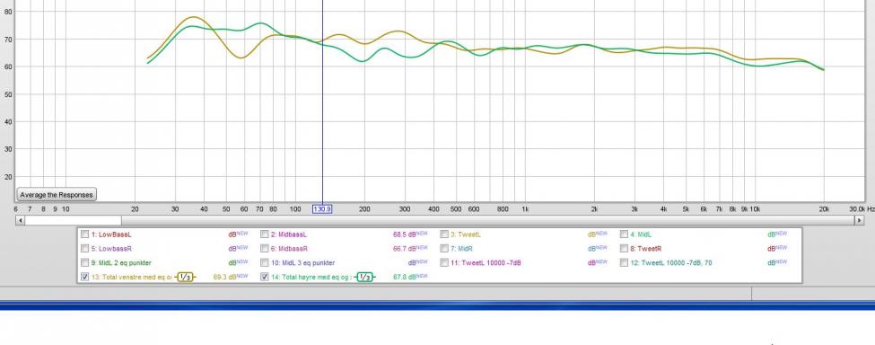875x345 pixels.
Task: Hide the 13: Total venstre trace
Action: pyautogui.click(x=84, y=277)
